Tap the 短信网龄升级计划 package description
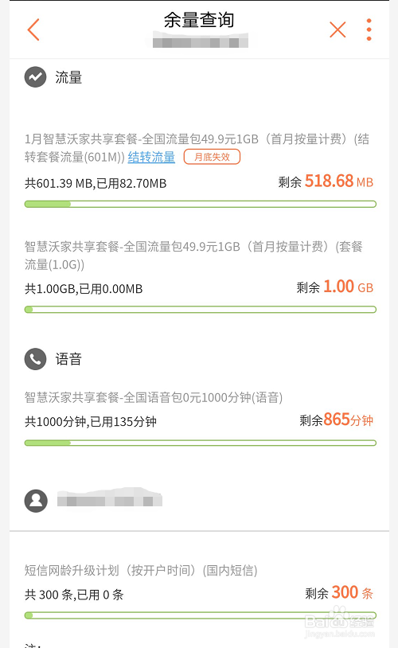Viewport: 398px width, 648px height. (141, 570)
